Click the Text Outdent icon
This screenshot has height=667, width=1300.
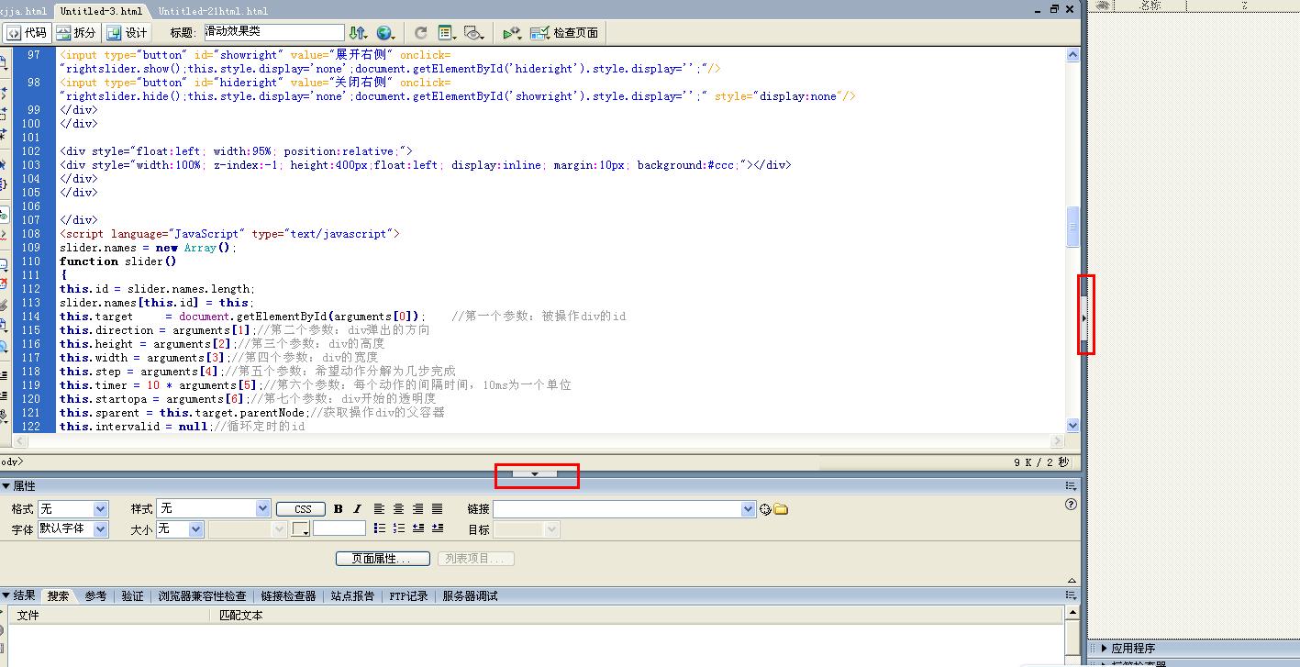[x=418, y=528]
